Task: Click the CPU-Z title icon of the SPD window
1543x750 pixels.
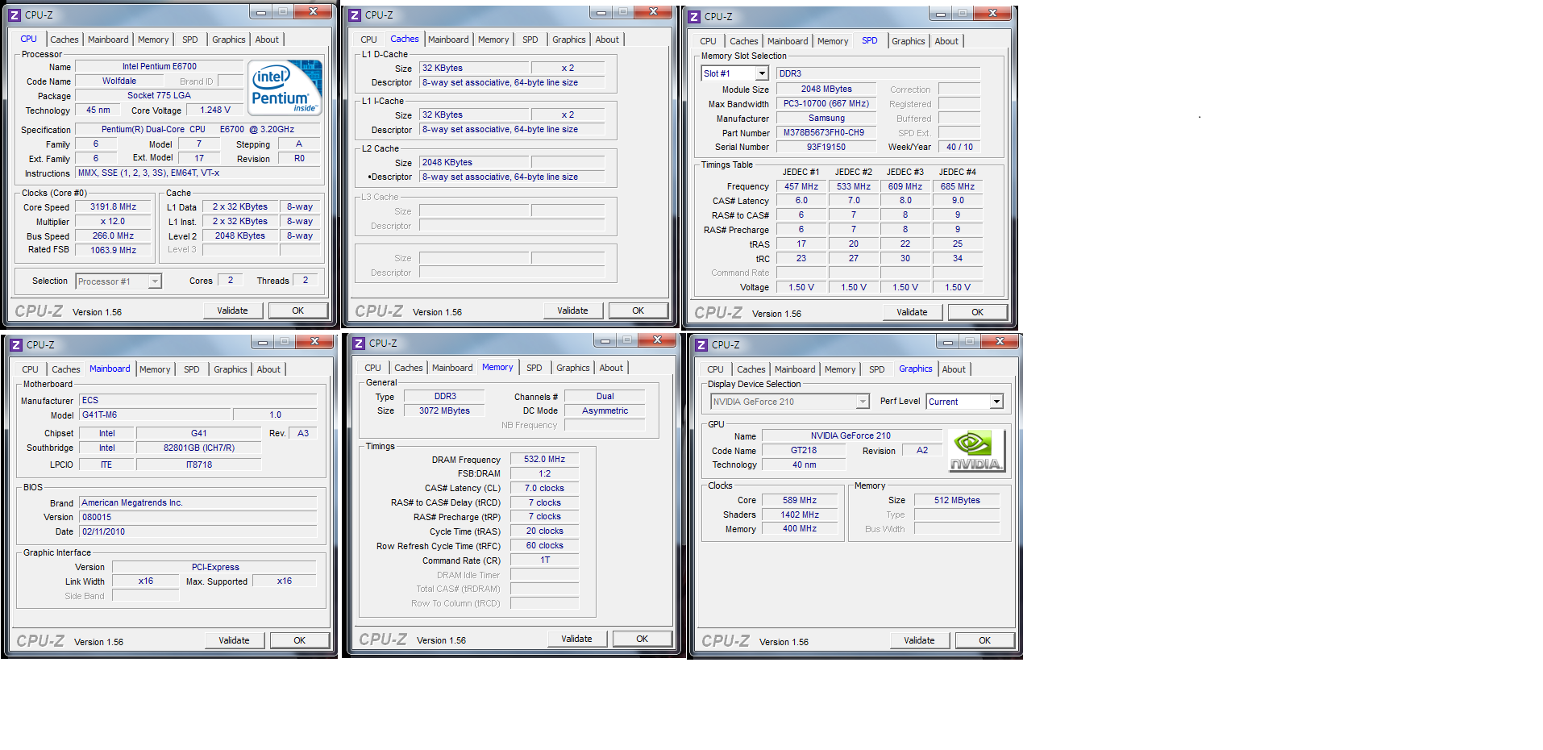Action: [x=694, y=16]
